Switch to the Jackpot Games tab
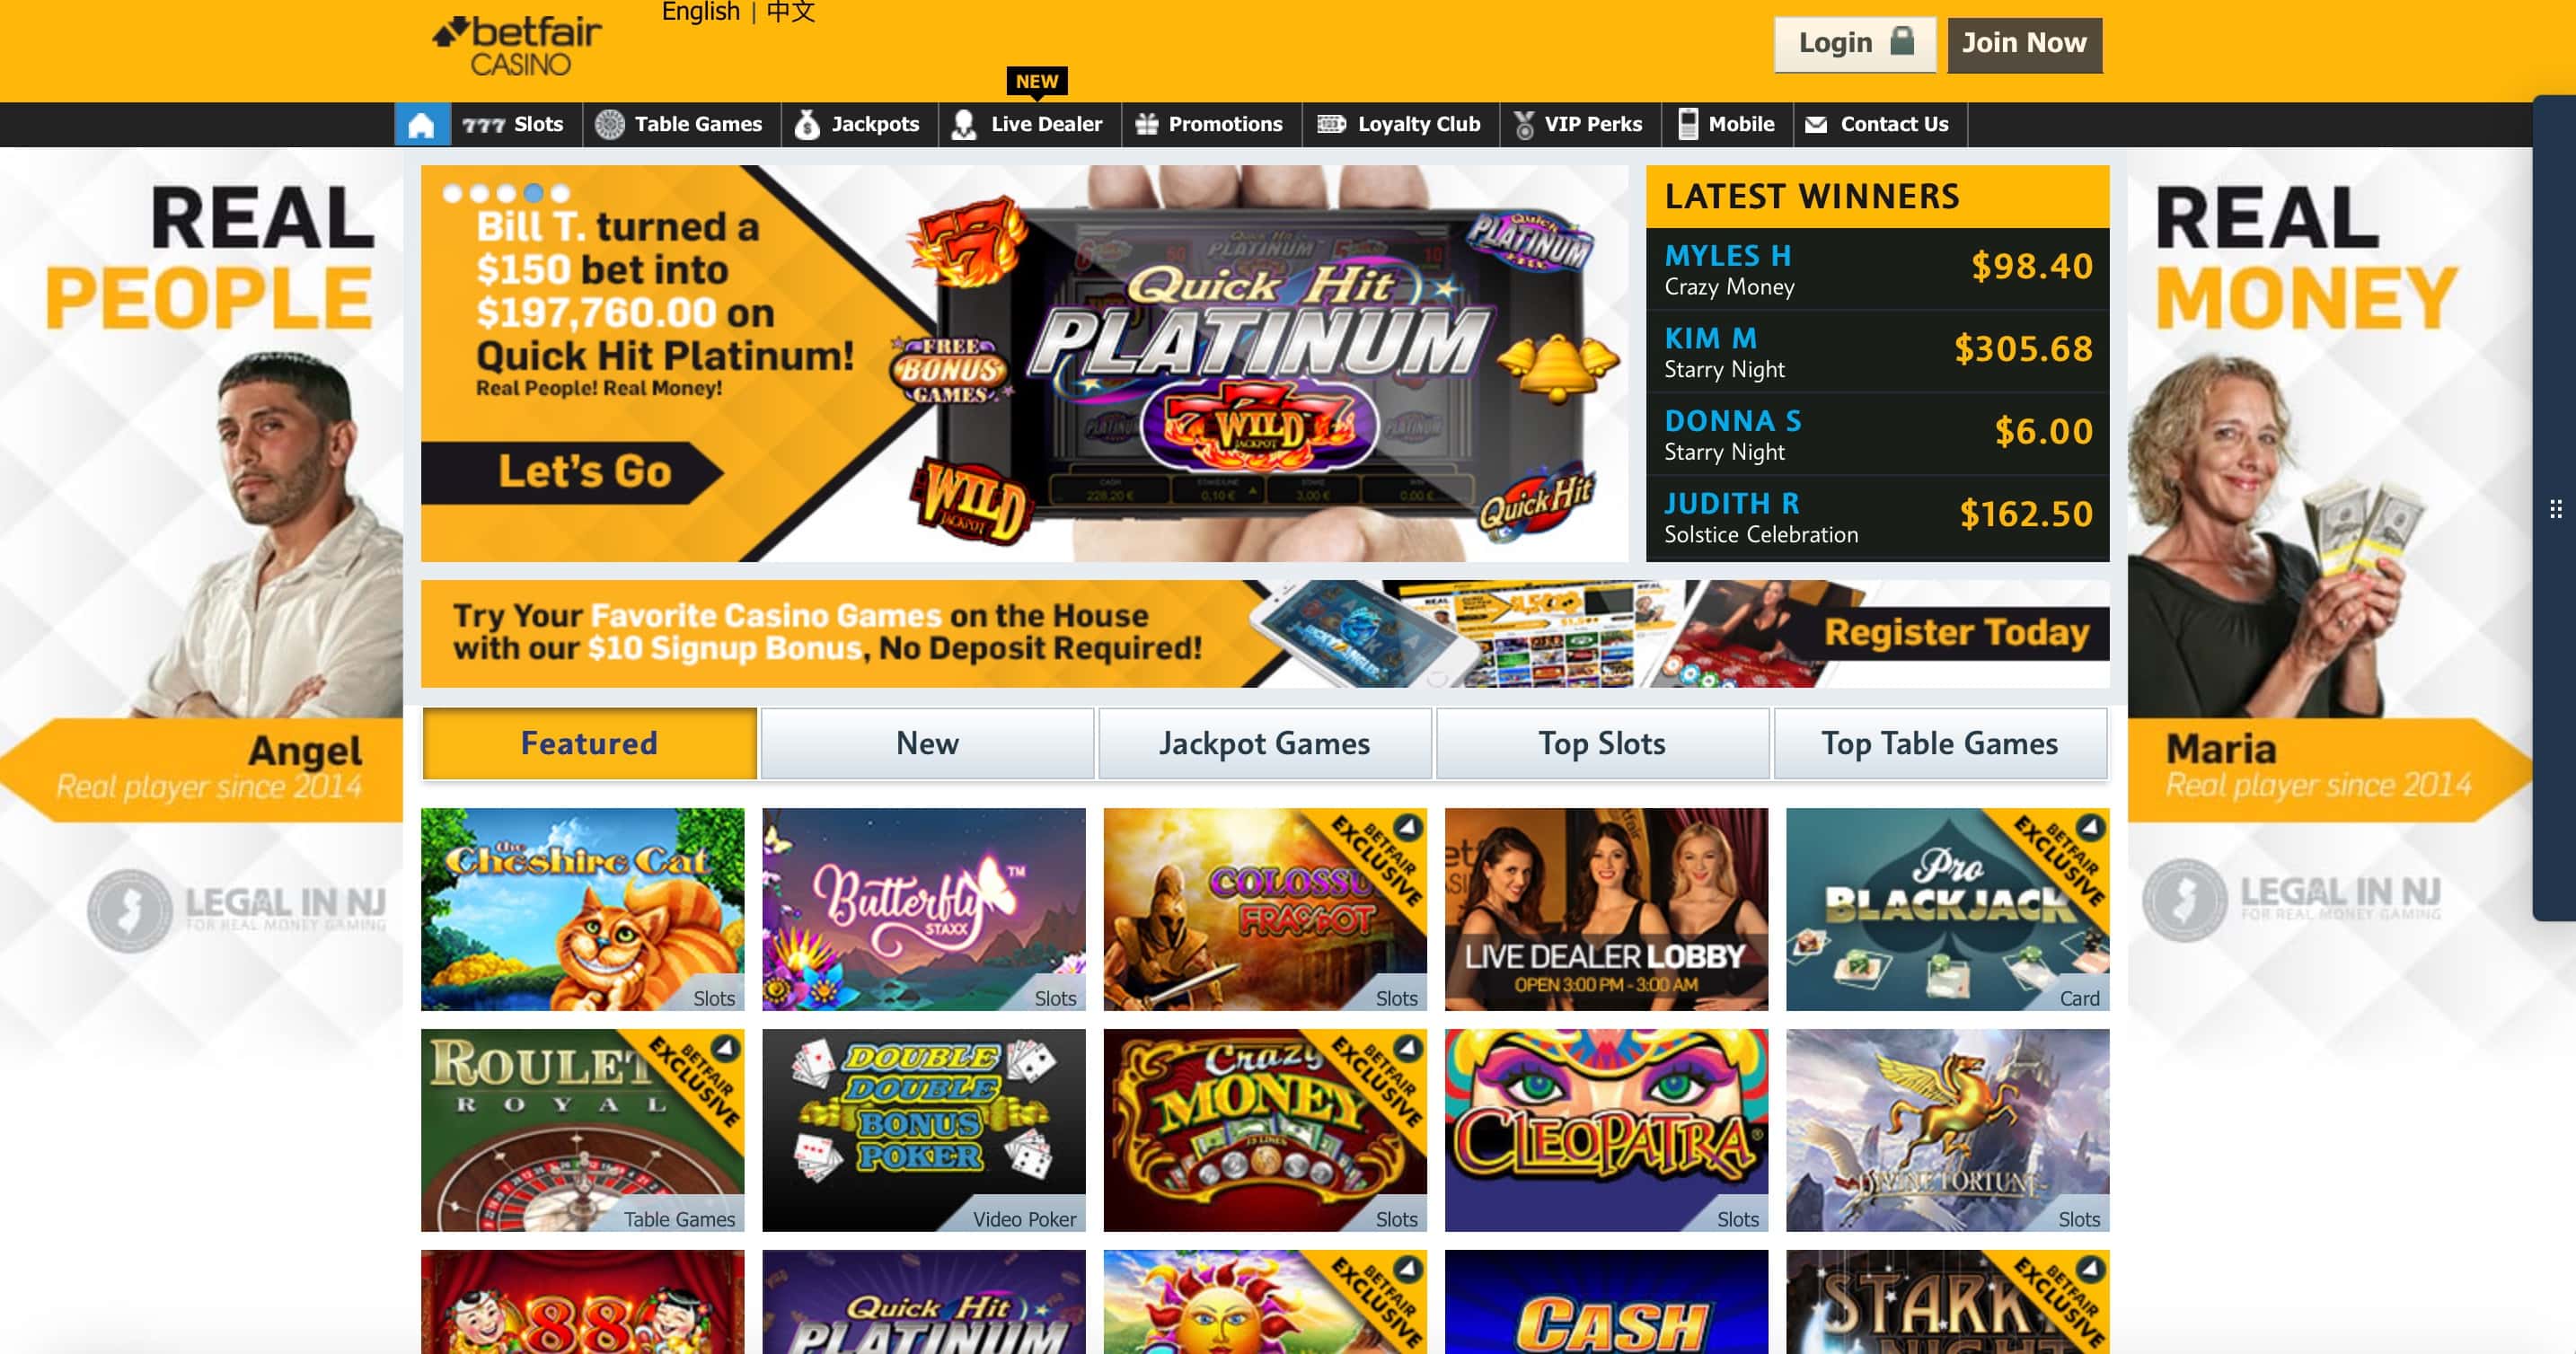The height and width of the screenshot is (1354, 2576). pyautogui.click(x=1265, y=743)
